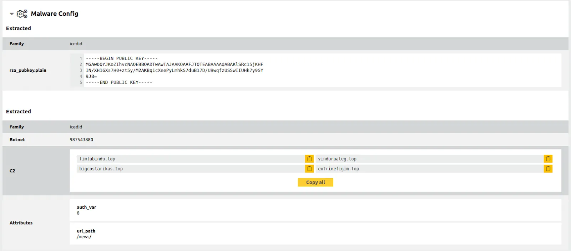The image size is (571, 251).
Task: Click icedid in the second Family row
Action: pyautogui.click(x=76, y=127)
